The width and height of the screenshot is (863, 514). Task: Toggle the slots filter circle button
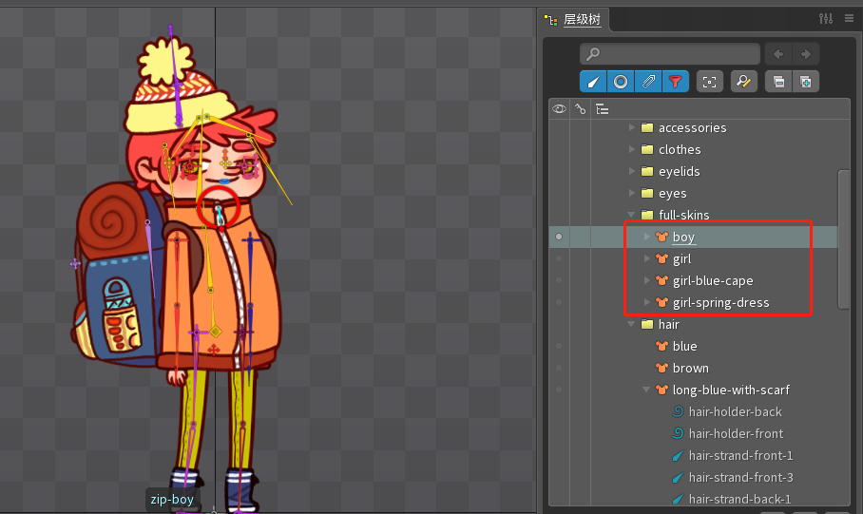tap(620, 82)
